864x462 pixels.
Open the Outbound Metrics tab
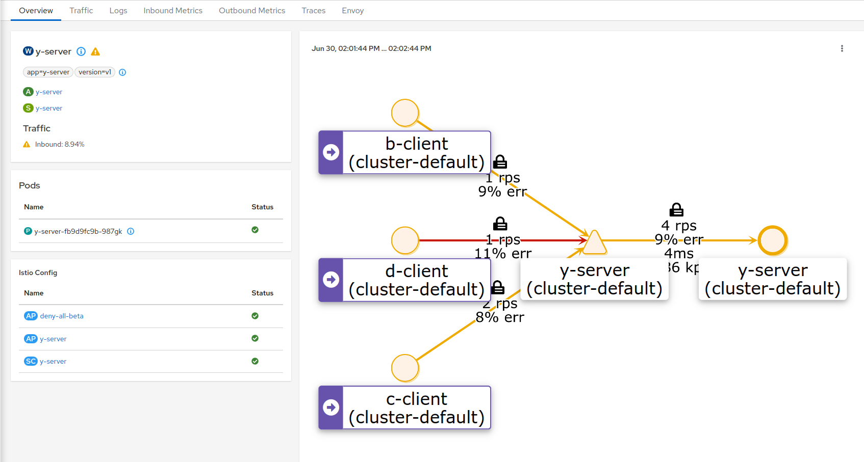pyautogui.click(x=252, y=10)
